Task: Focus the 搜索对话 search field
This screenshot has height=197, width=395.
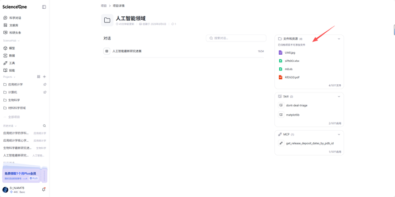Action: coord(236,38)
